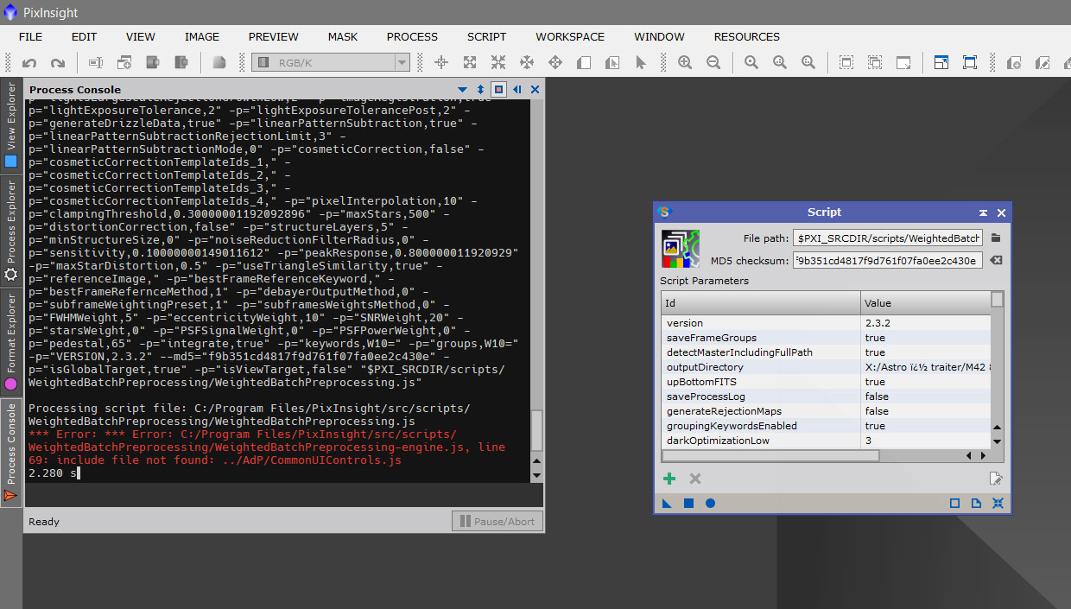
Task: Open the FILE menu
Action: click(x=30, y=36)
